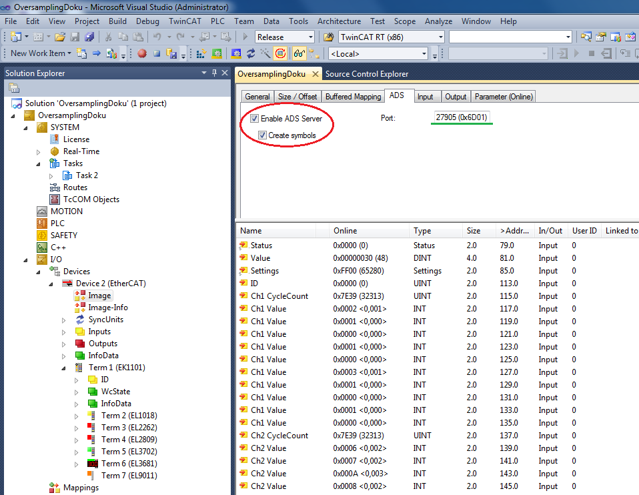The height and width of the screenshot is (495, 639).
Task: Switch to the Buffered Mapping tab
Action: click(x=353, y=97)
